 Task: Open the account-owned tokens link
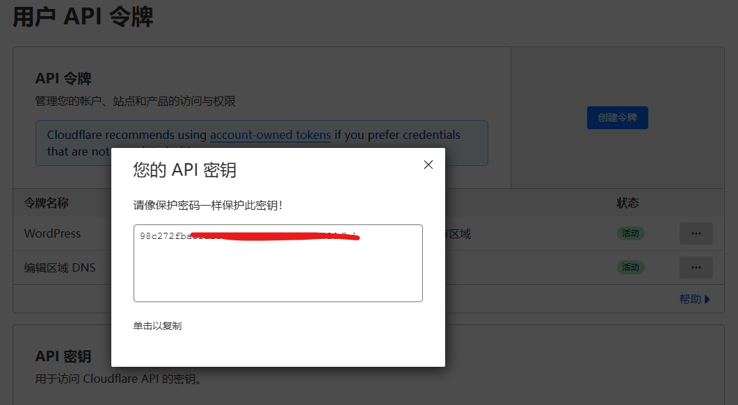pyautogui.click(x=270, y=135)
